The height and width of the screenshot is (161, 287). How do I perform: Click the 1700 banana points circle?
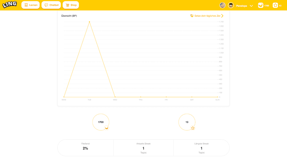(x=100, y=122)
